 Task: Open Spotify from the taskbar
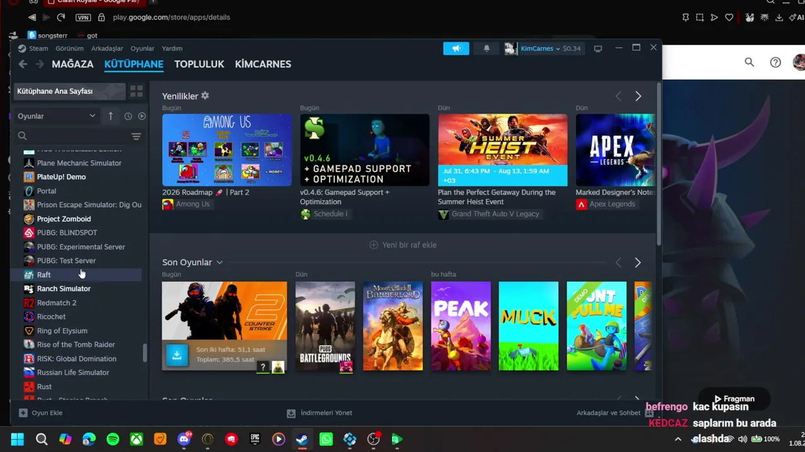click(x=113, y=439)
